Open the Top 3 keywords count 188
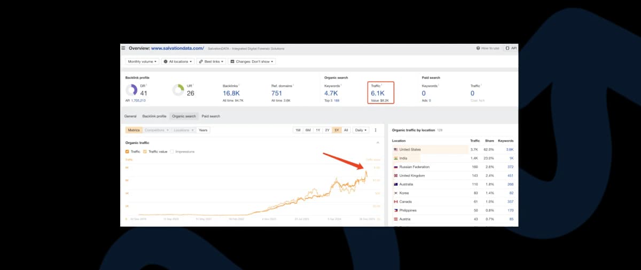641x270 pixels. click(337, 100)
